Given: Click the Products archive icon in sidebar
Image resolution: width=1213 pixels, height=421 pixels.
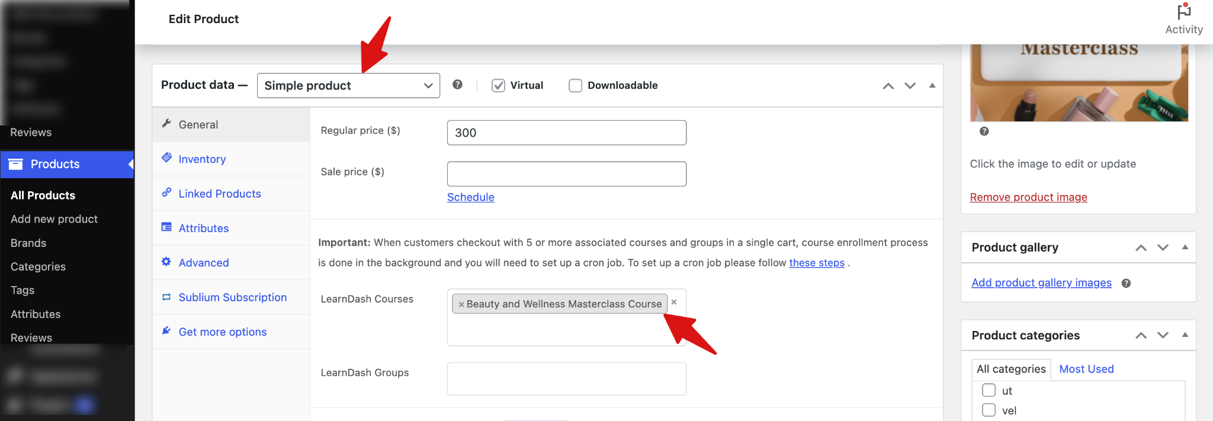Looking at the screenshot, I should point(16,164).
